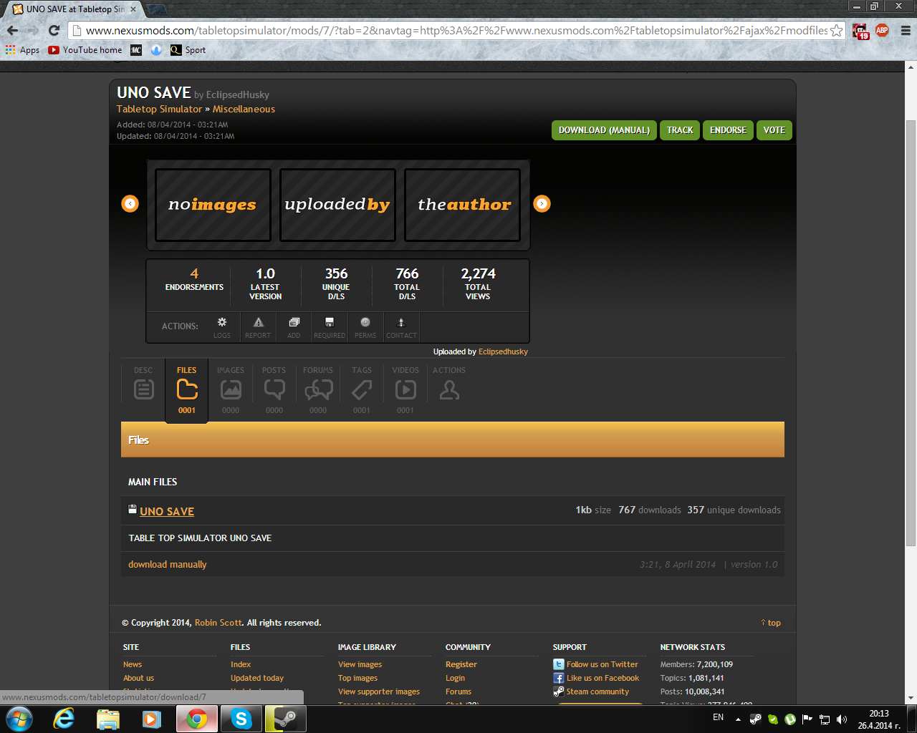Open the LOGS action icon

[x=222, y=327]
